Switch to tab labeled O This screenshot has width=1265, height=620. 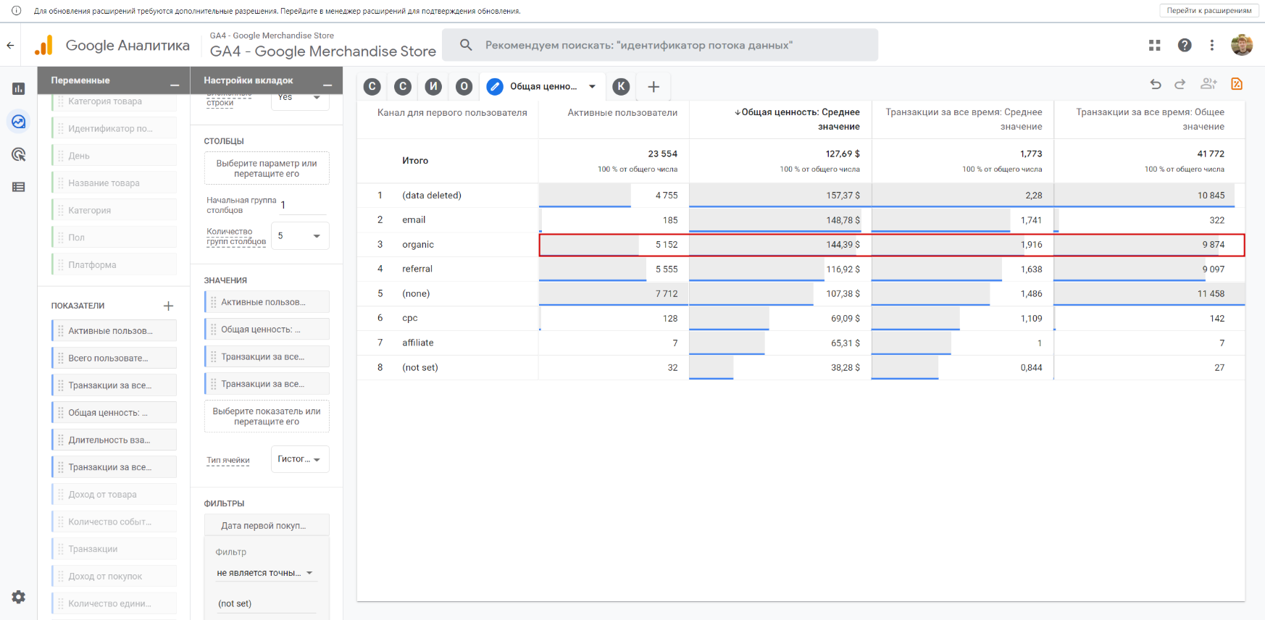click(x=464, y=87)
